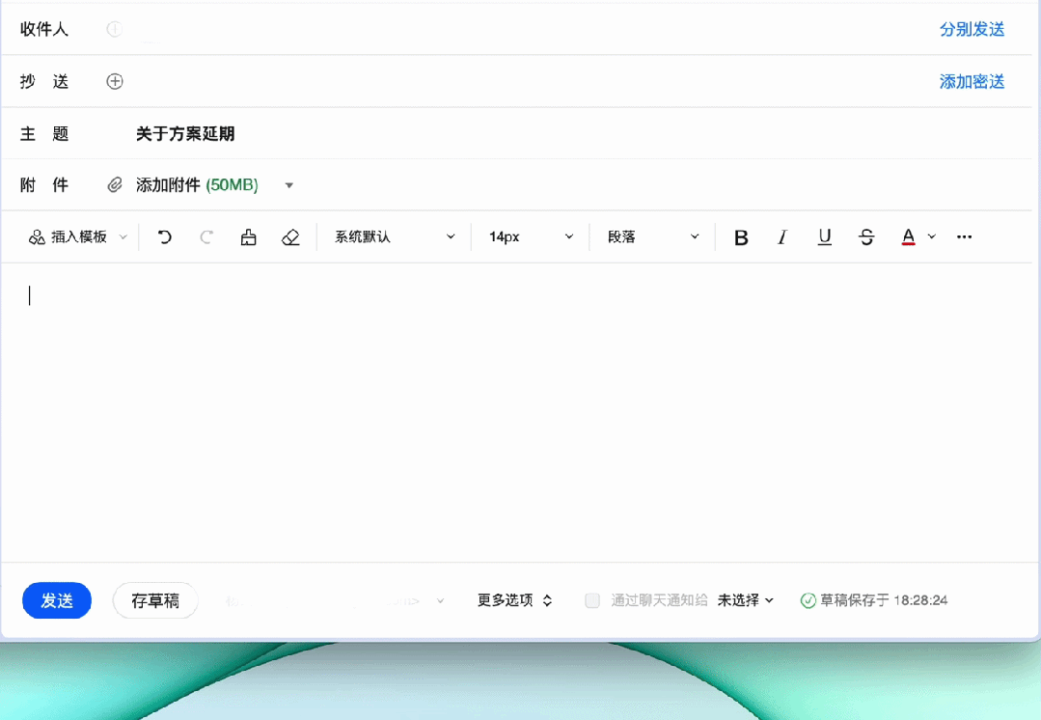
Task: Open the 段落 paragraph style dropdown
Action: coord(653,236)
